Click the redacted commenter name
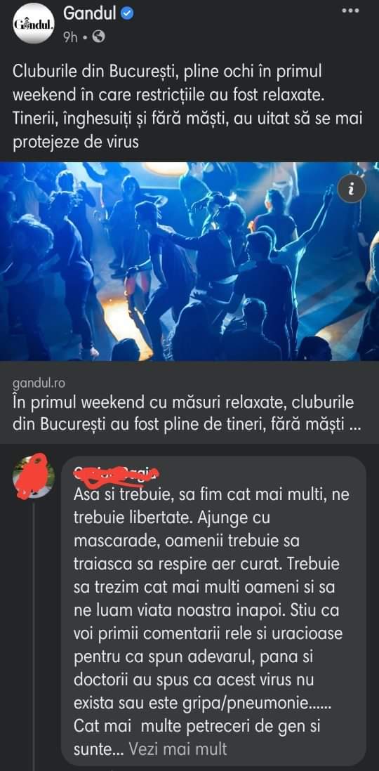 (117, 473)
